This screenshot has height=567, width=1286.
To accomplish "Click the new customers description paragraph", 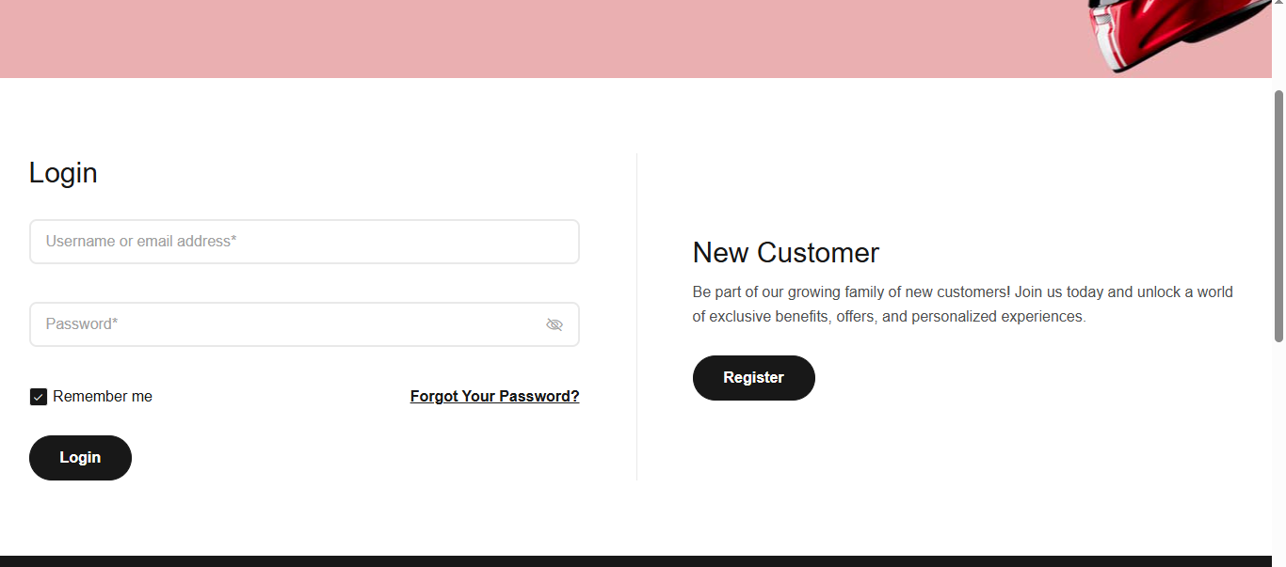I will point(962,305).
